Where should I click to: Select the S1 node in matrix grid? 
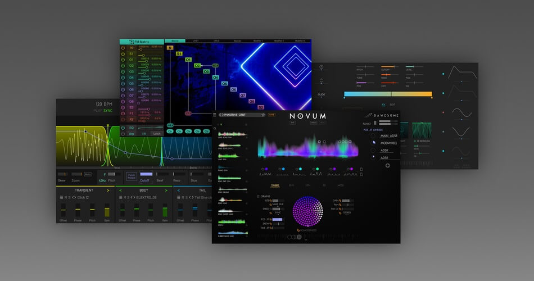(179, 54)
